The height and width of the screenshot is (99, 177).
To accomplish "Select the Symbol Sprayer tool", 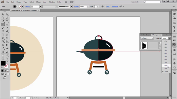I will coord(3,52).
